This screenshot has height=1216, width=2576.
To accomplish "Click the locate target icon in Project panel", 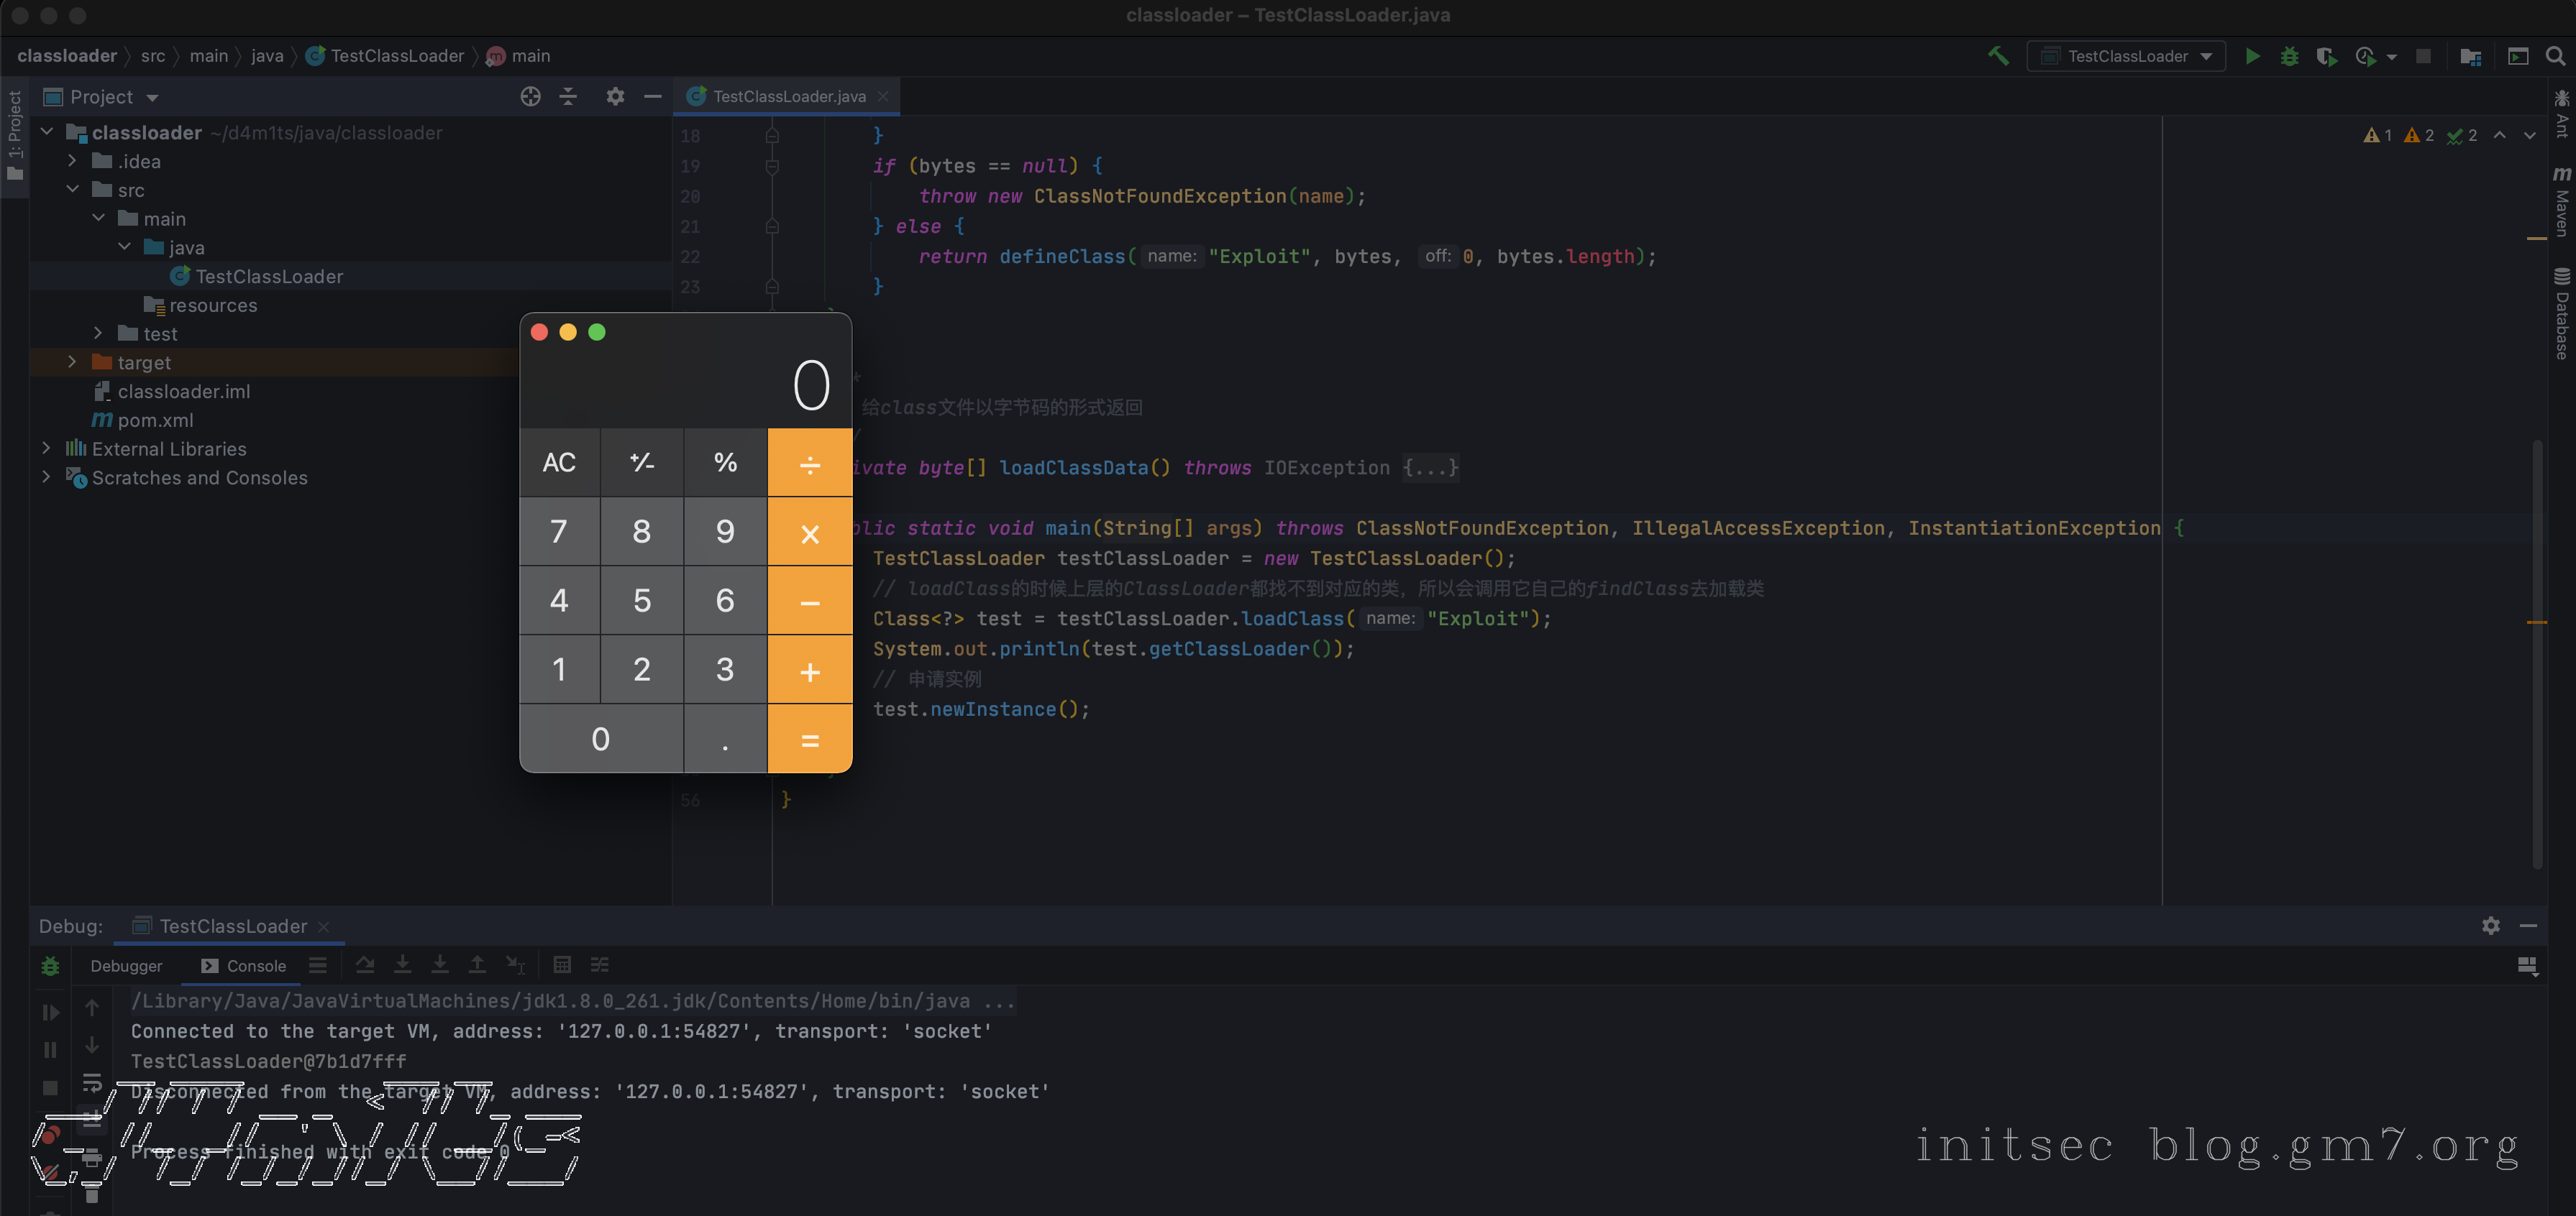I will [530, 97].
